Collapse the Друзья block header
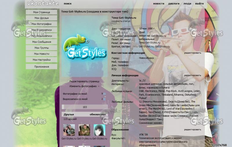Screen dimensions: 232x147 69,114
